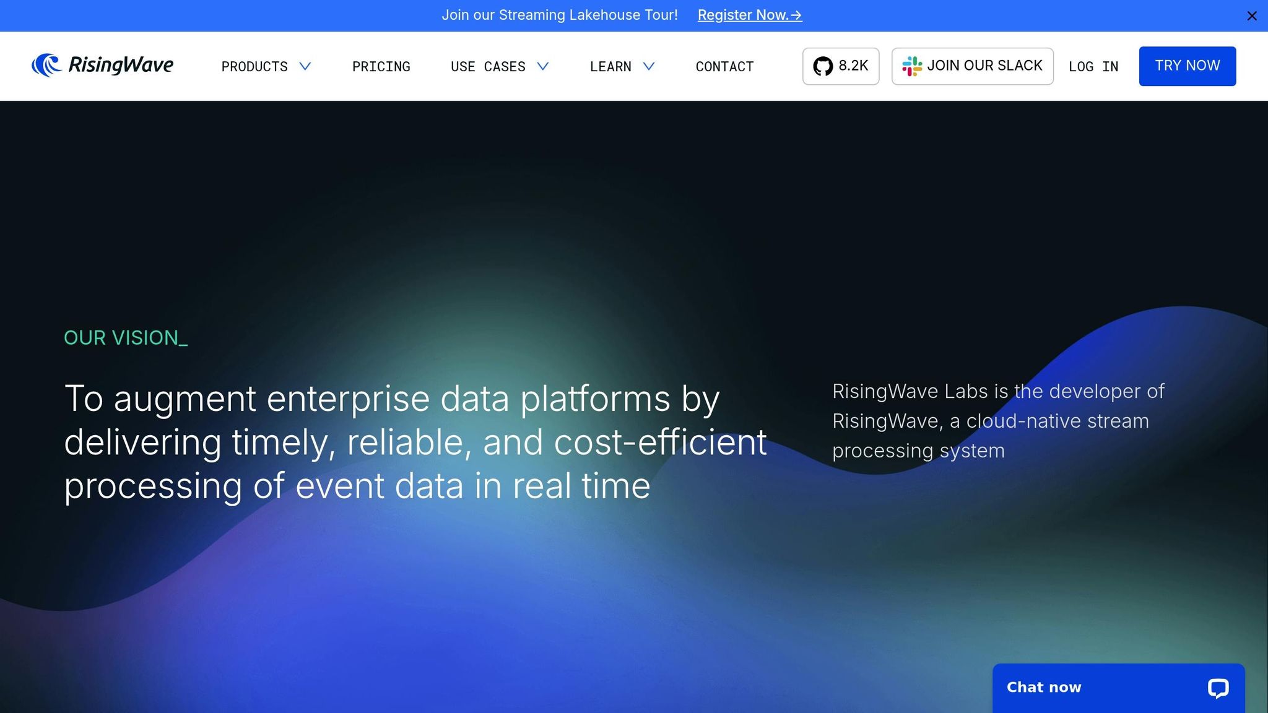Open the LEARN dropdown chevron
This screenshot has height=713, width=1268.
click(x=648, y=67)
